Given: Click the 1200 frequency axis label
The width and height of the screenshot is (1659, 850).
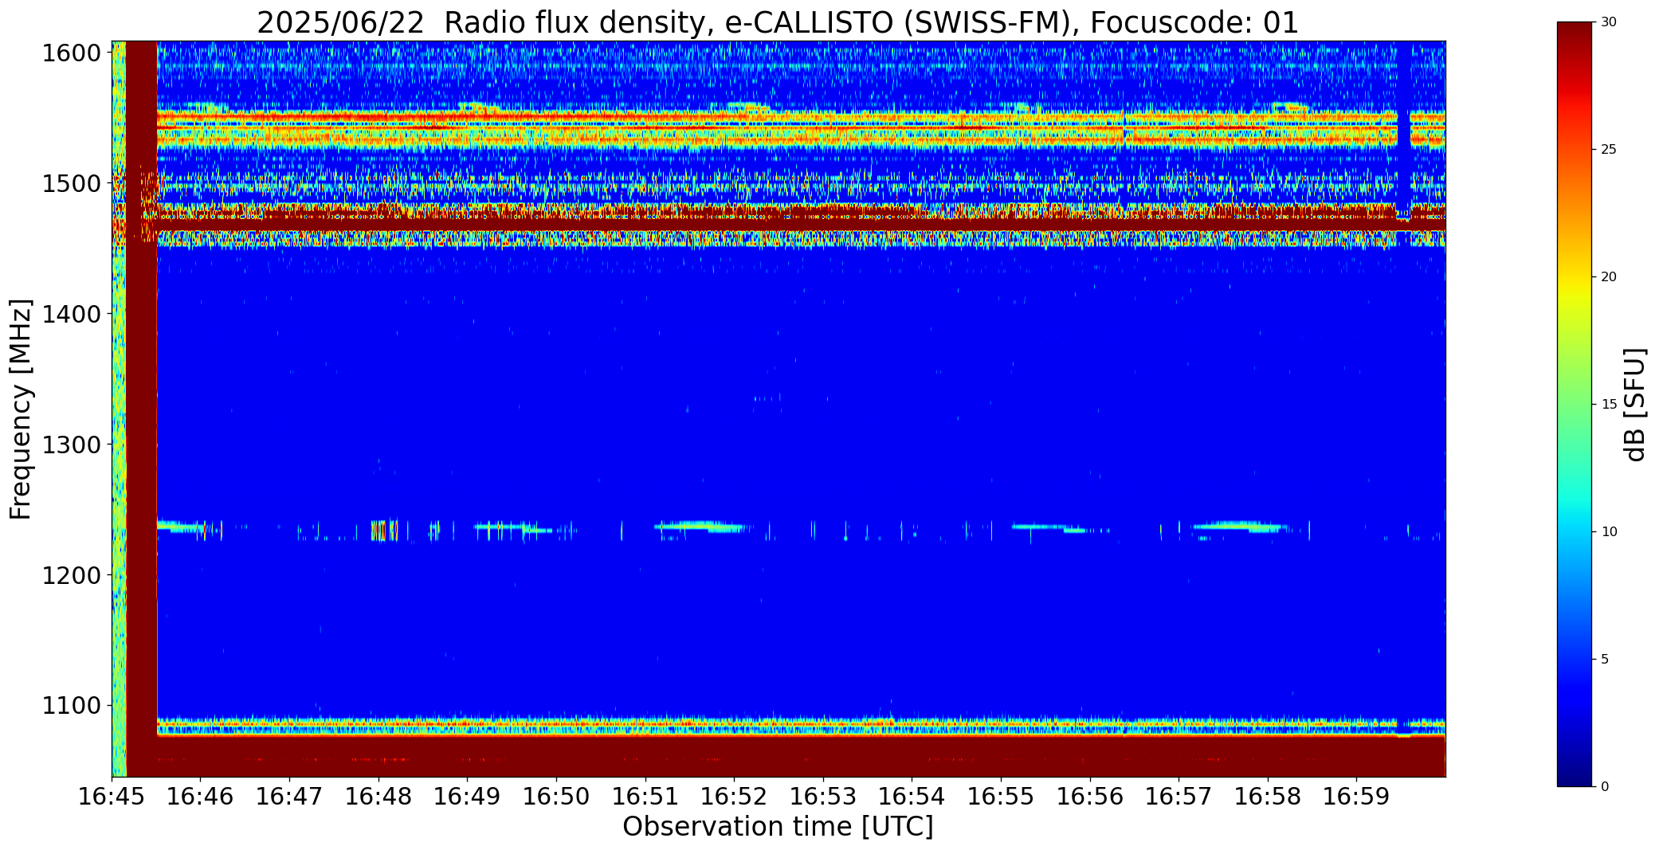Looking at the screenshot, I should pos(72,575).
